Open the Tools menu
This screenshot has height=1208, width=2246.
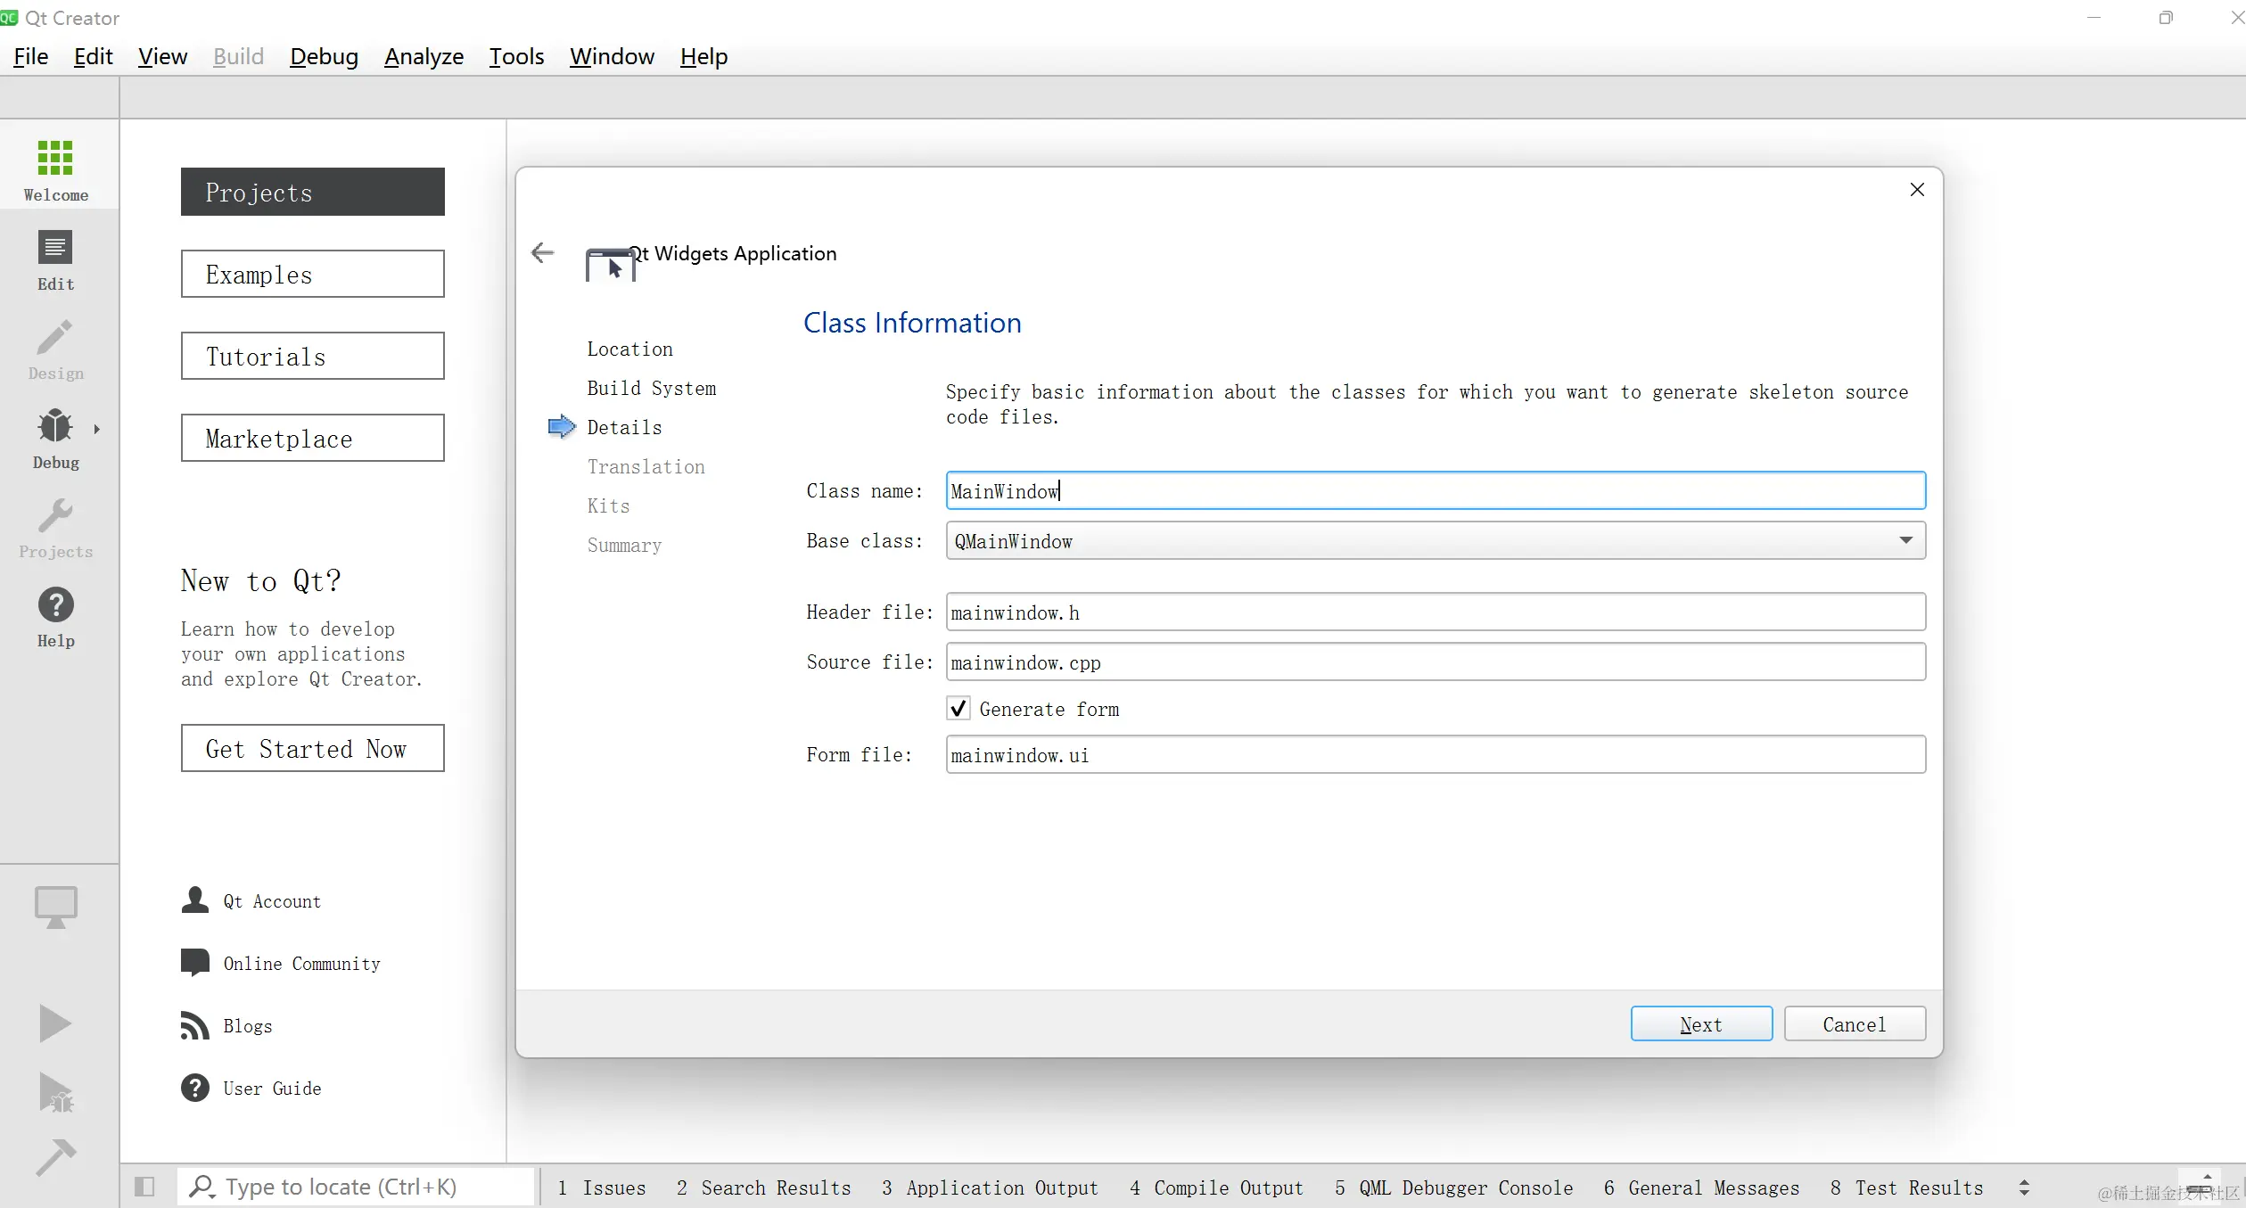[516, 56]
